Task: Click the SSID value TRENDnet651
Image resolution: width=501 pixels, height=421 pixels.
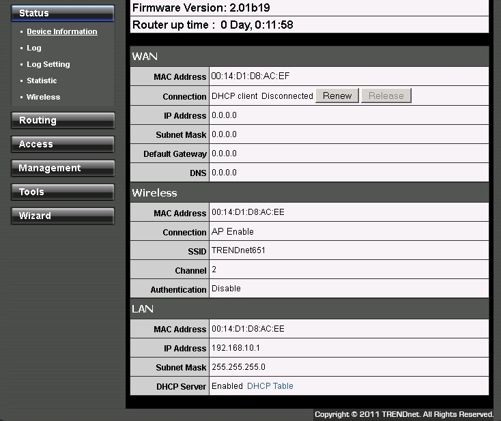Action: pos(238,250)
